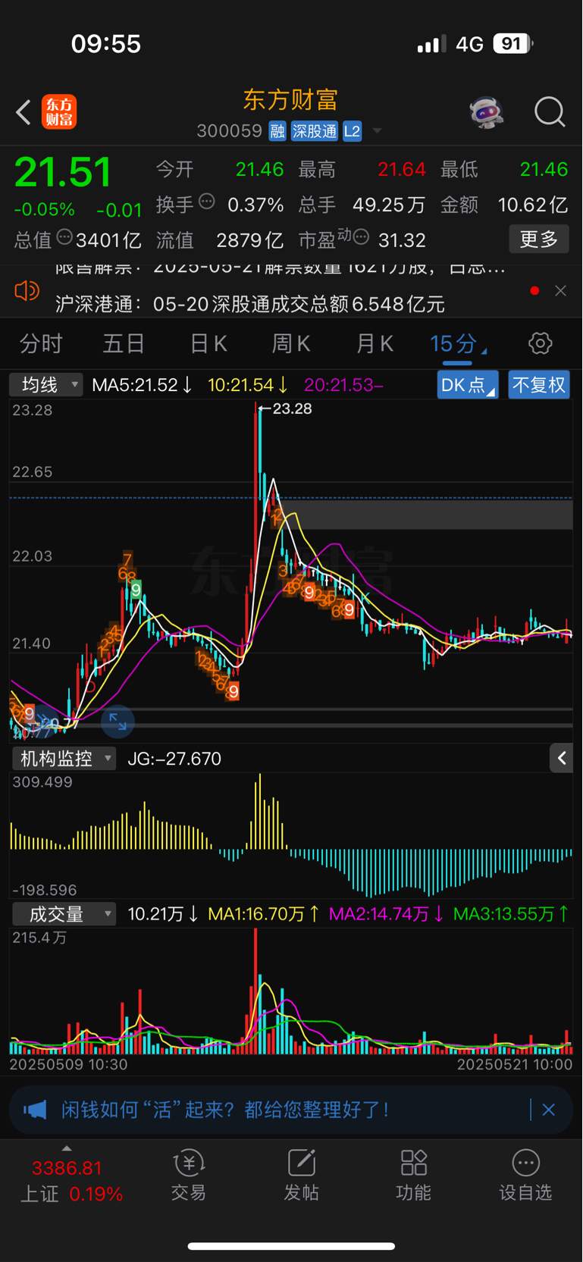The image size is (583, 1262).
Task: Open the 闲钱如何"活"起来 promo banner
Action: [x=291, y=1110]
